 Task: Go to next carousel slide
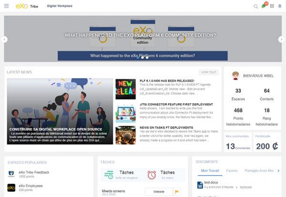[281, 39]
